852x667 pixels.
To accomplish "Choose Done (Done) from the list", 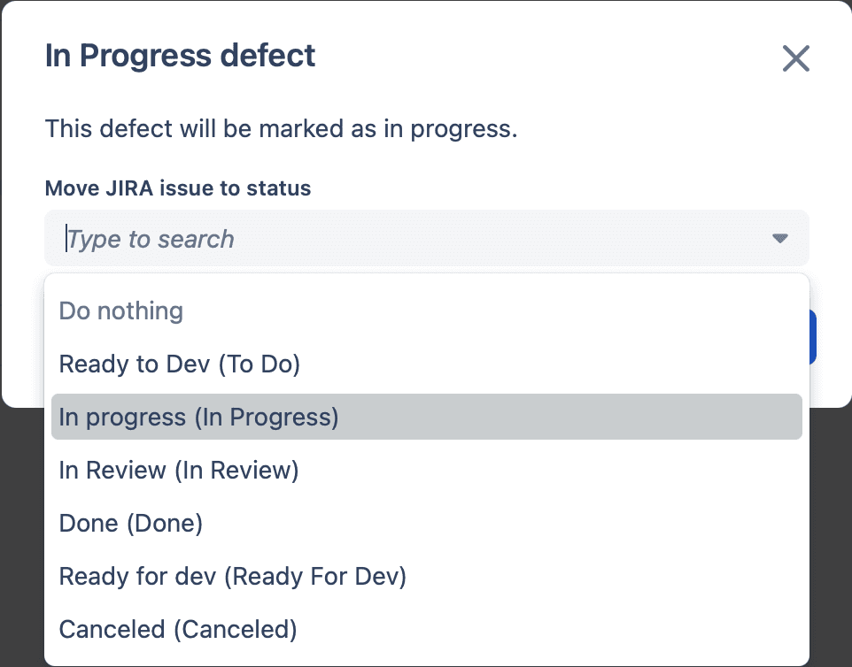I will click(427, 523).
